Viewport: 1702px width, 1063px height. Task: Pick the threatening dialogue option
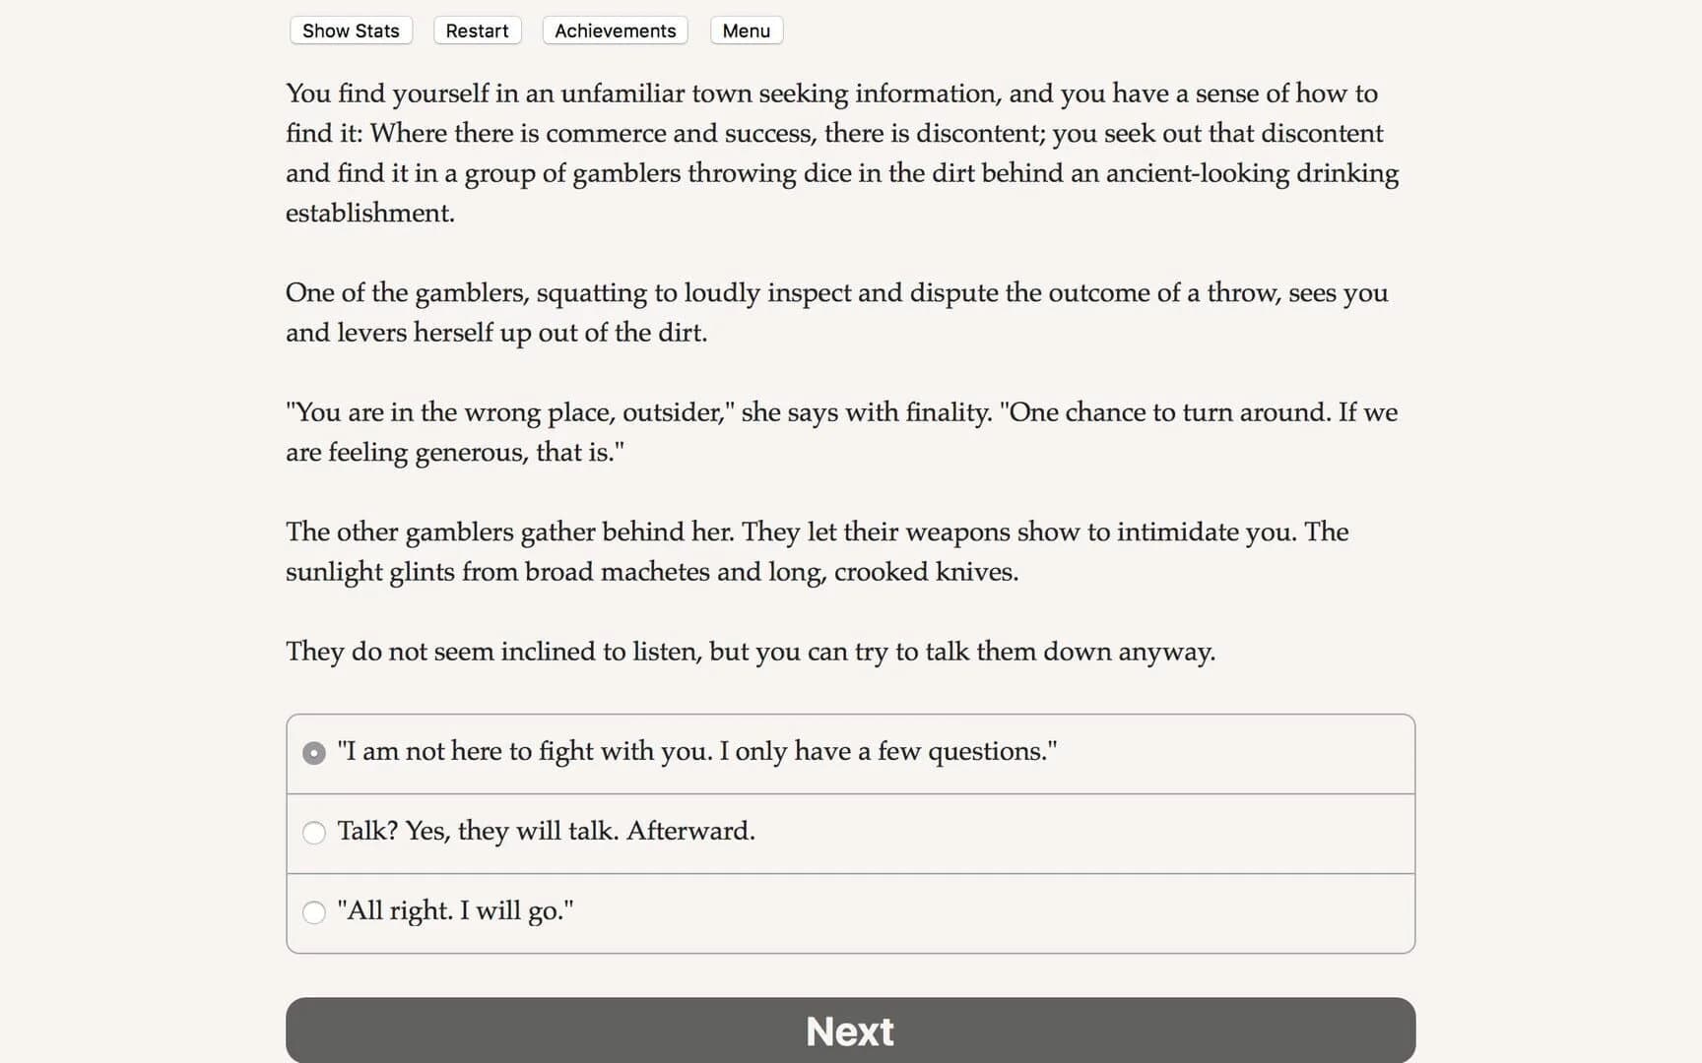(x=314, y=832)
